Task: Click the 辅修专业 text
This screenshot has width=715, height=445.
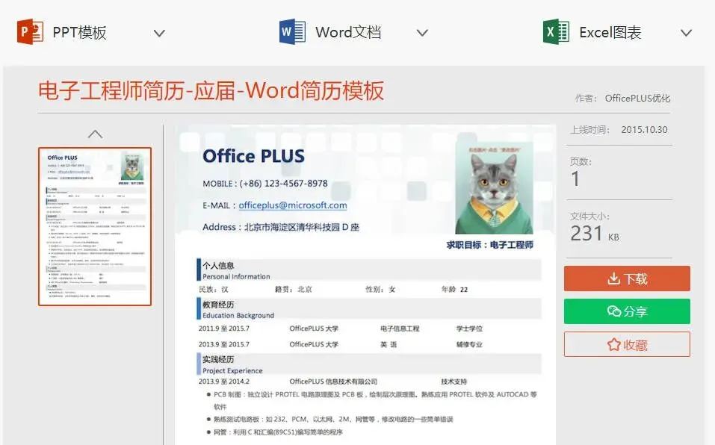Action: click(x=469, y=344)
